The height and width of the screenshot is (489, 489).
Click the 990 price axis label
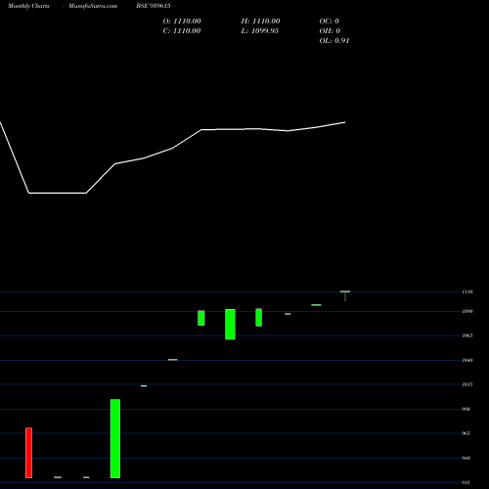[467, 409]
